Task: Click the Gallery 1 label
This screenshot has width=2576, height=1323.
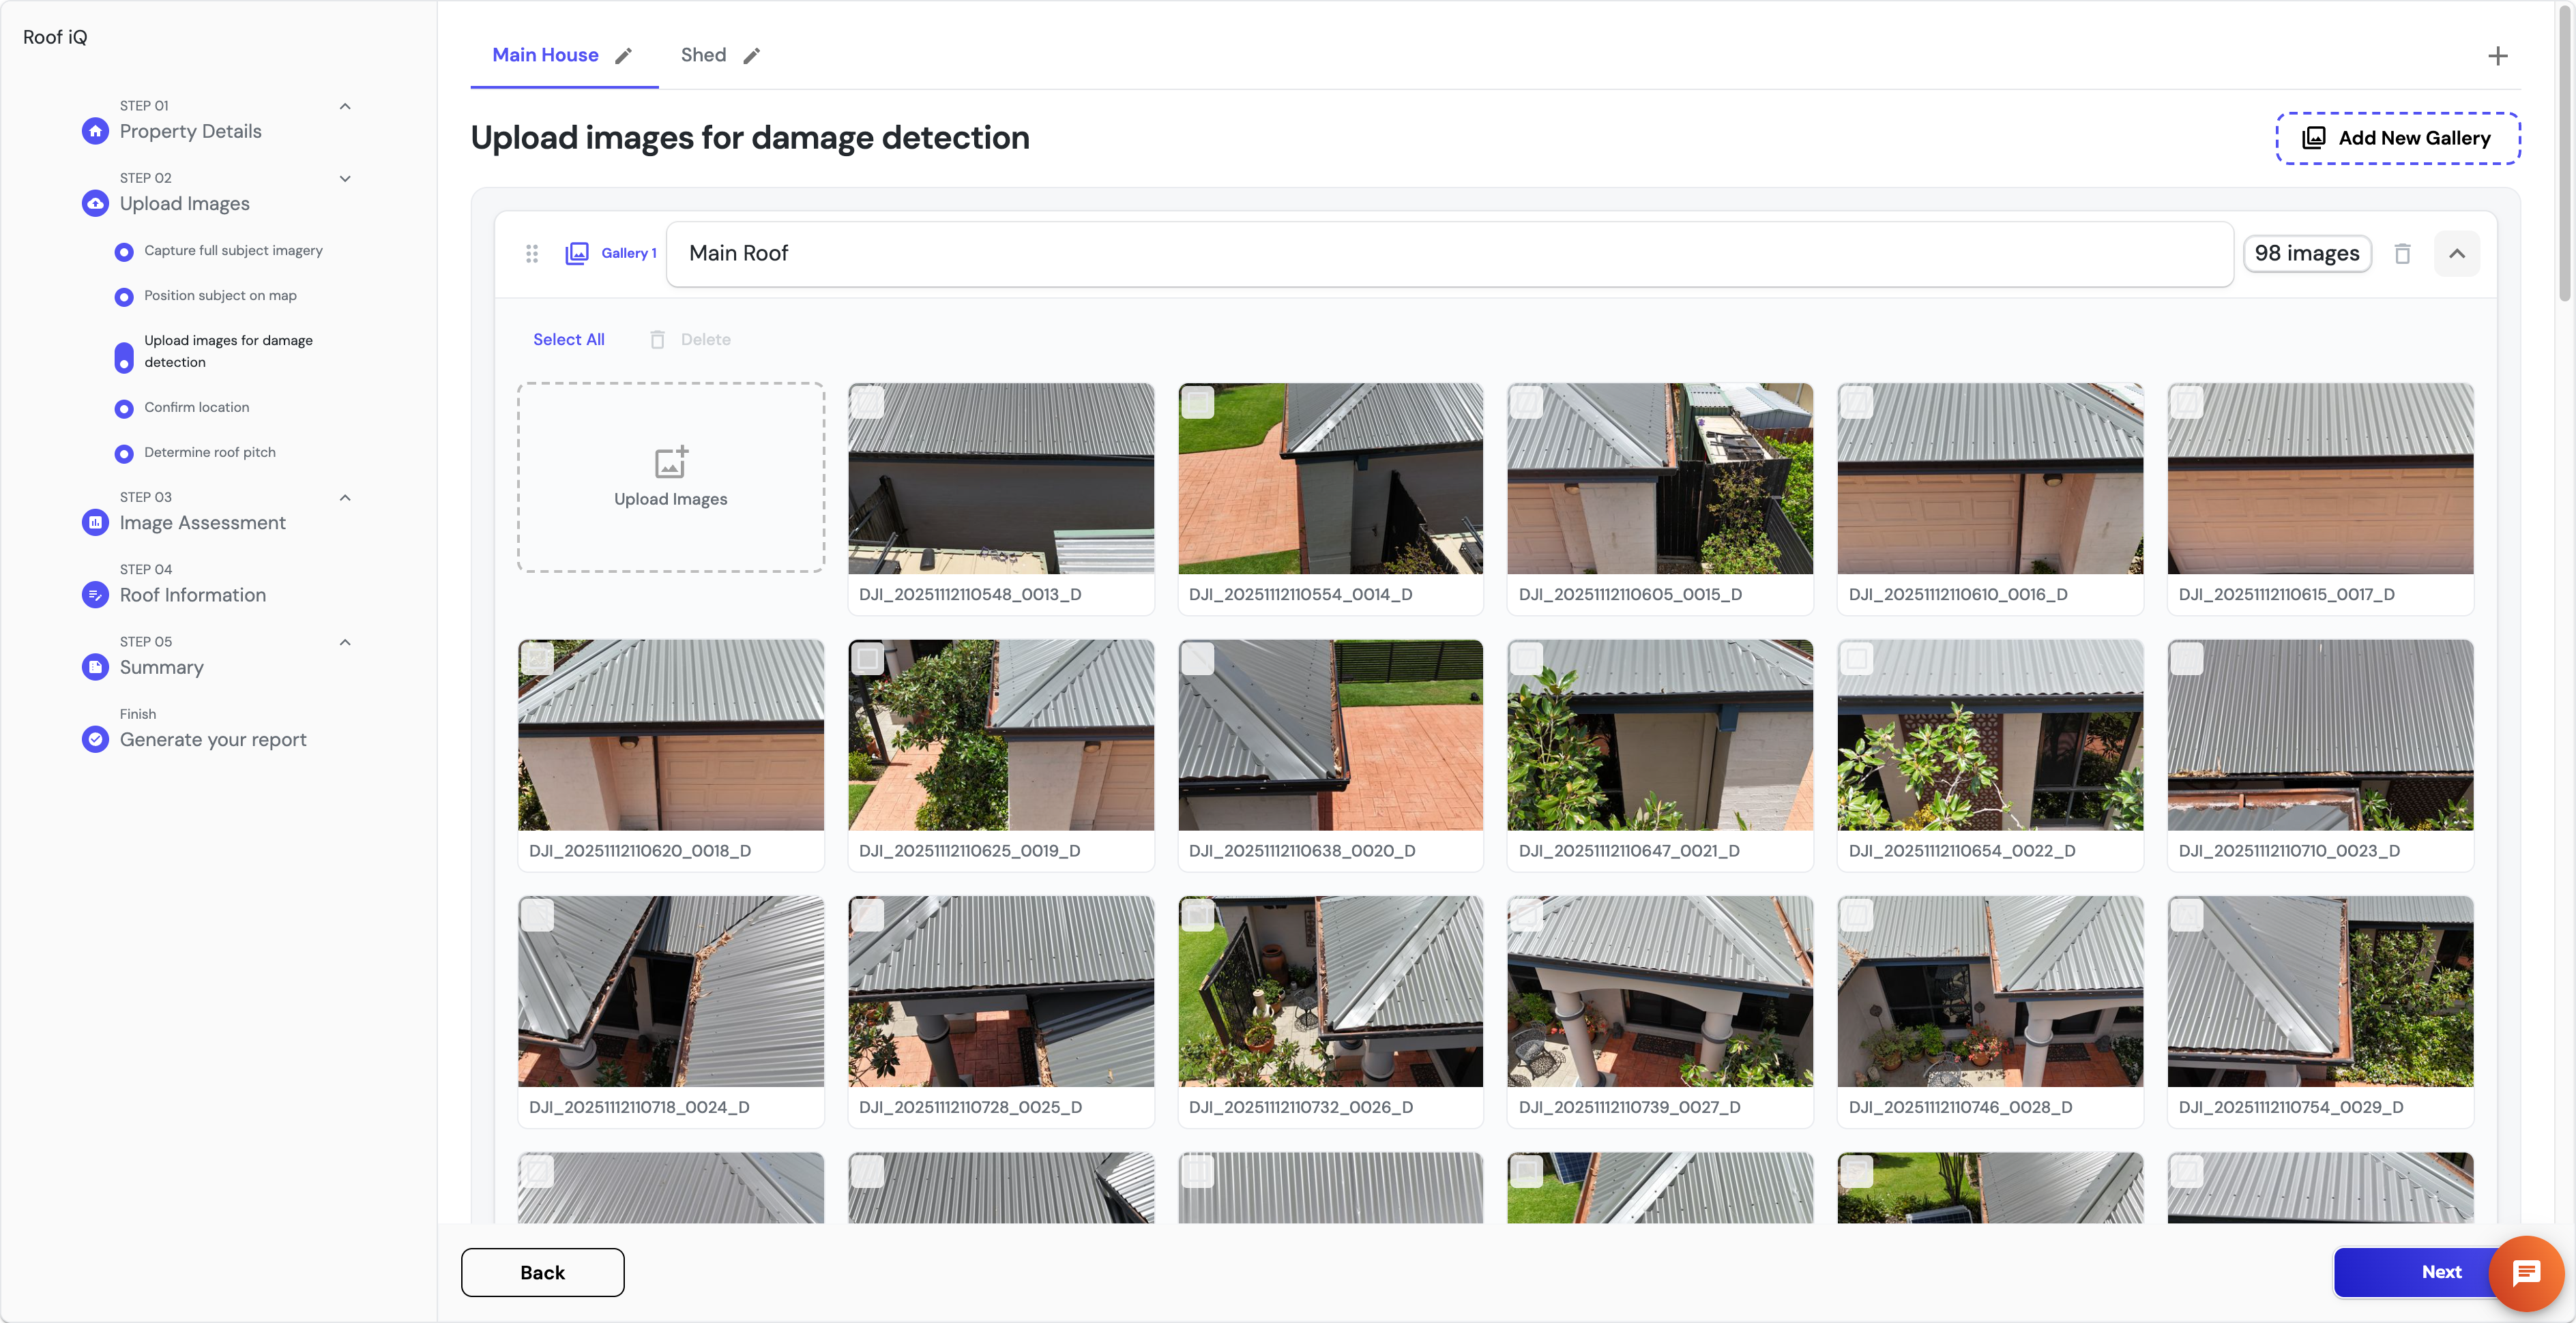Action: pyautogui.click(x=629, y=254)
